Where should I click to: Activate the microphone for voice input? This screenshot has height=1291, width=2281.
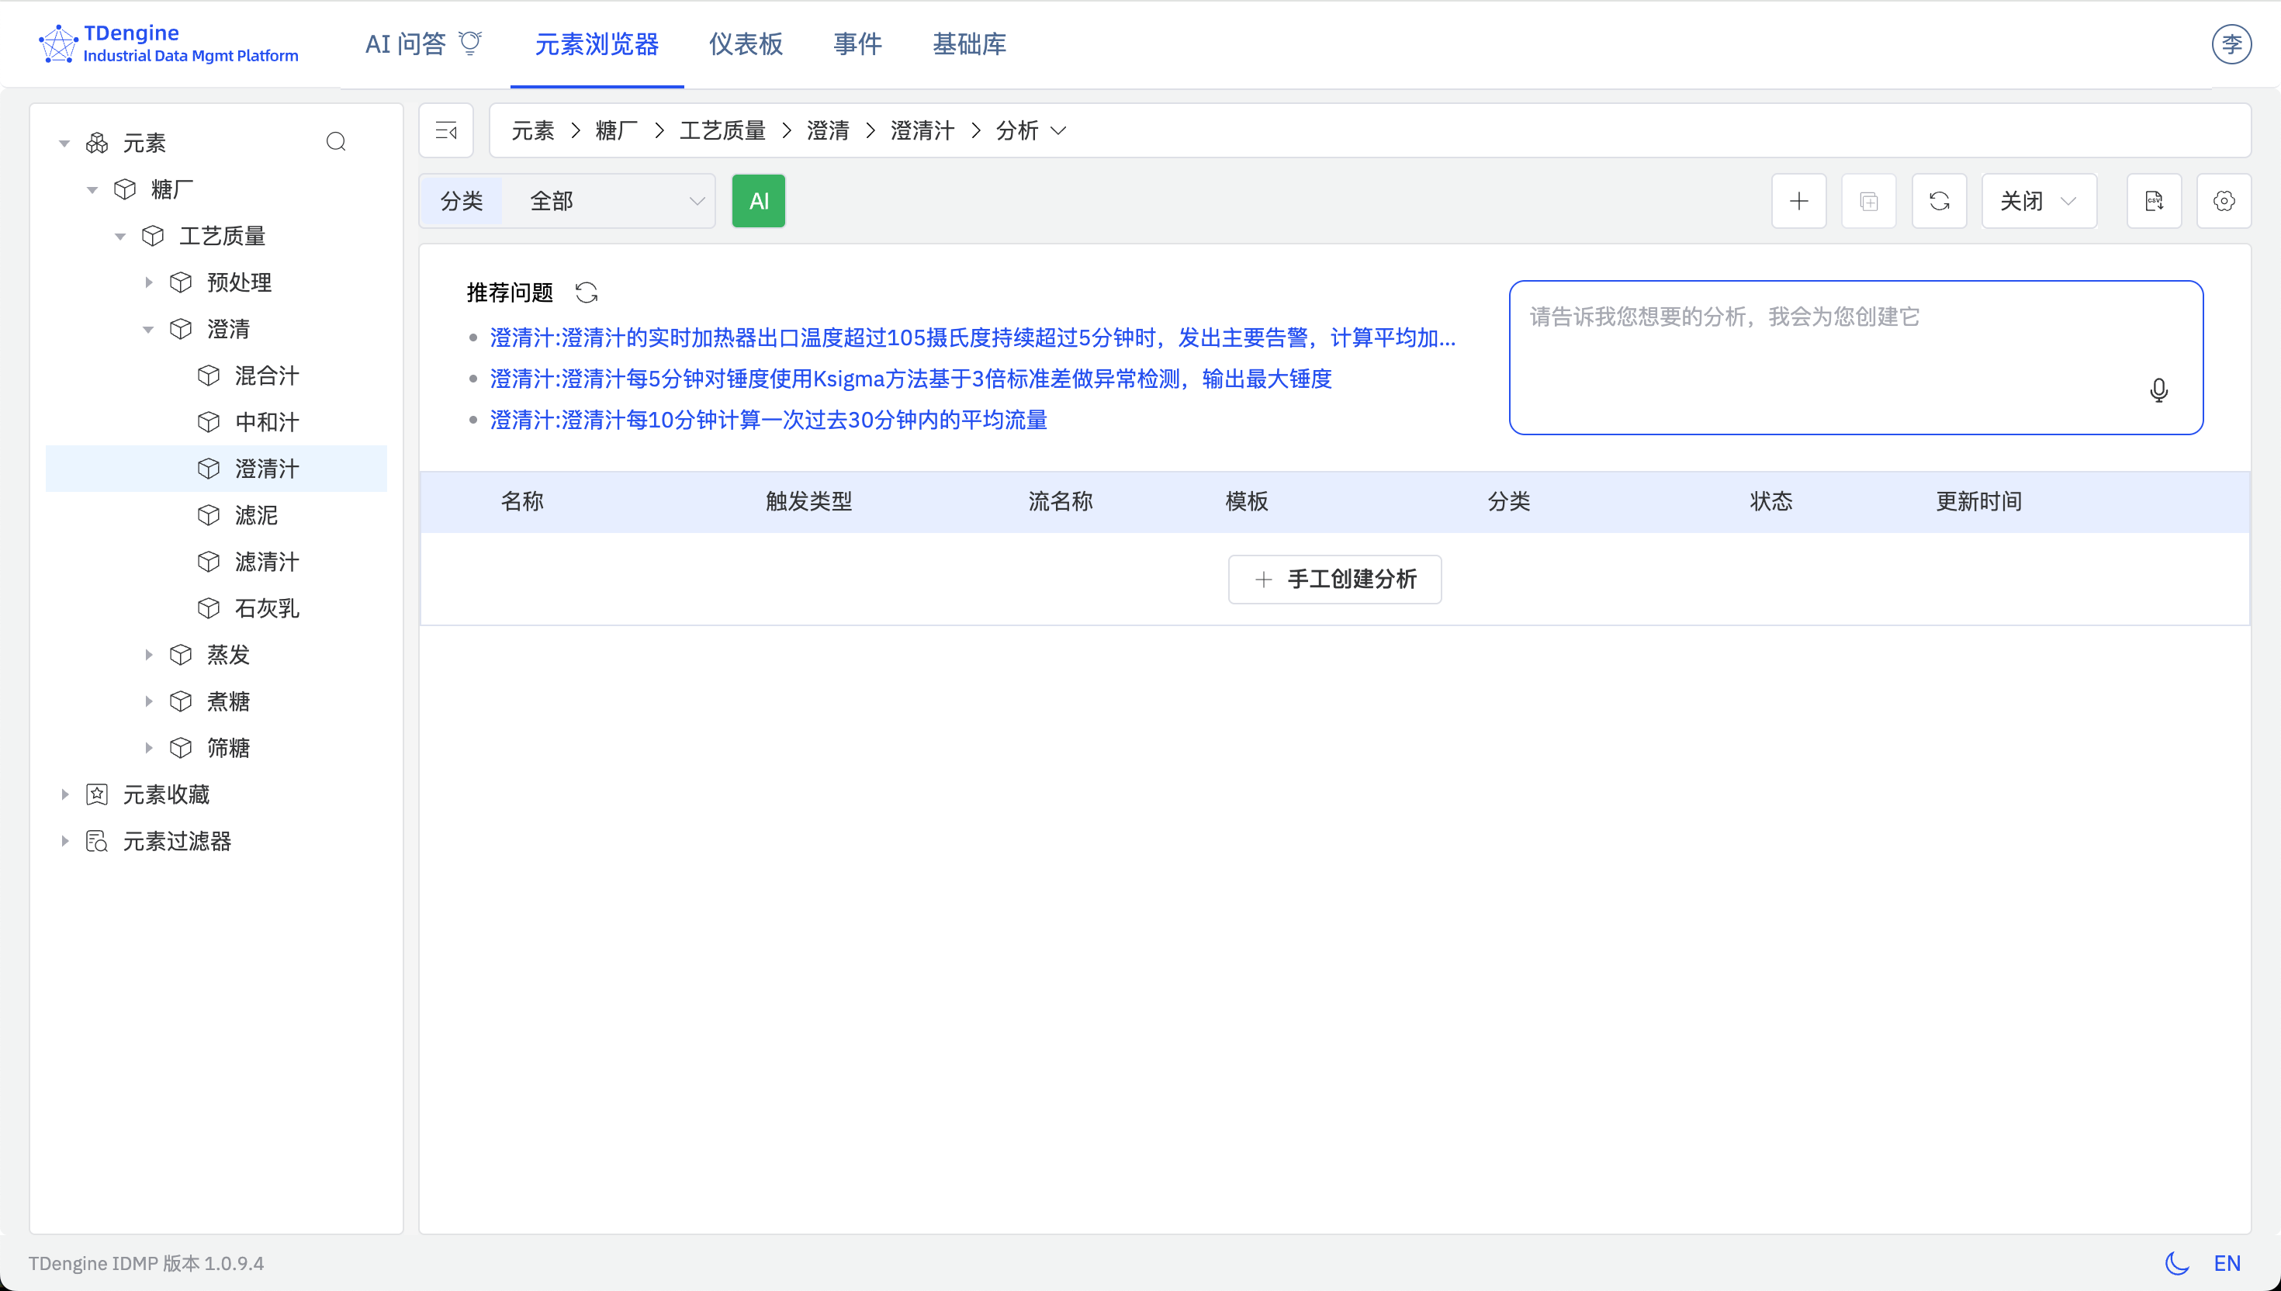click(2158, 391)
